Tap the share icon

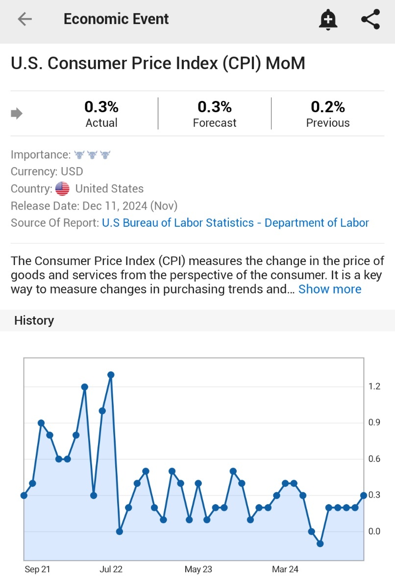(370, 19)
